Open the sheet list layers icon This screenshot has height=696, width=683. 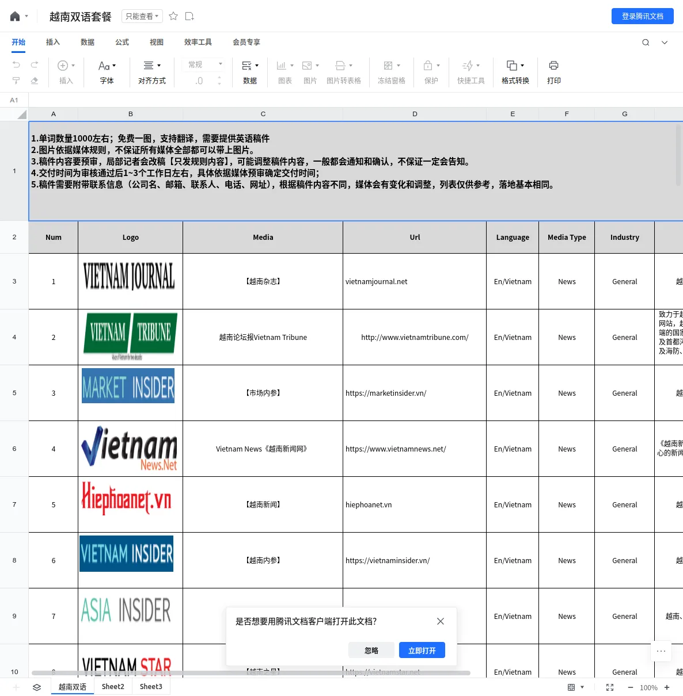[x=37, y=687]
